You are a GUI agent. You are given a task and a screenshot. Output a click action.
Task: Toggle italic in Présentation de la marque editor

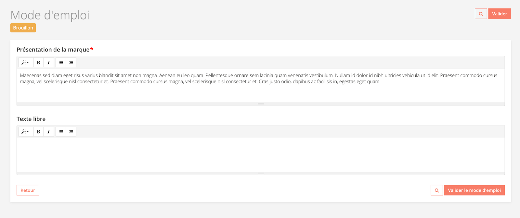(49, 63)
